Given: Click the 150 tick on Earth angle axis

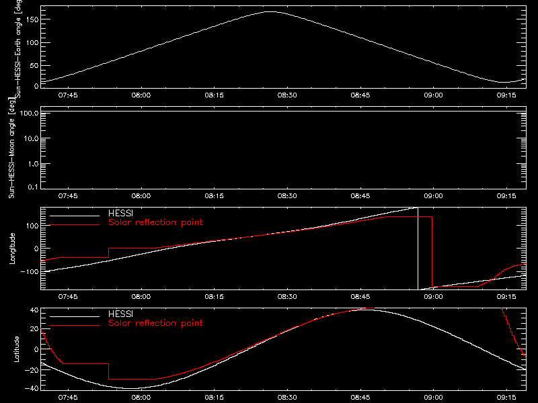Looking at the screenshot, I should [x=32, y=20].
